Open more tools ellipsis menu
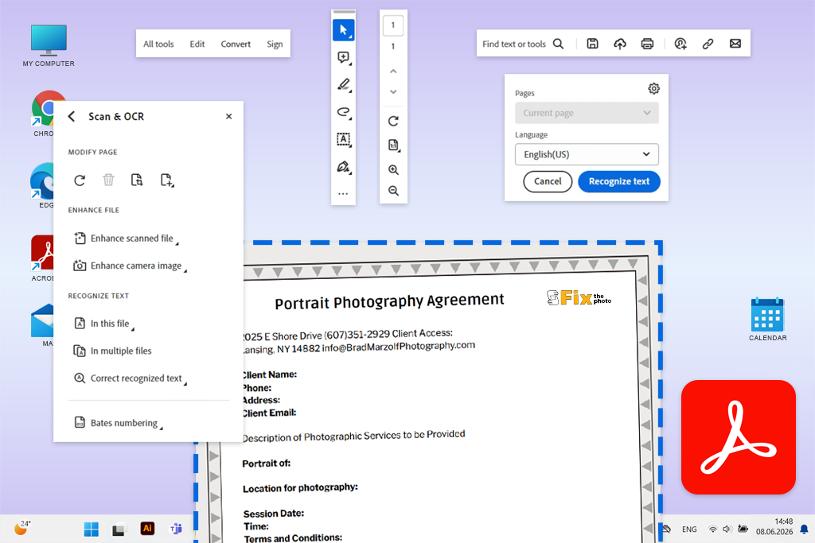Viewport: 815px width, 543px height. [x=343, y=194]
